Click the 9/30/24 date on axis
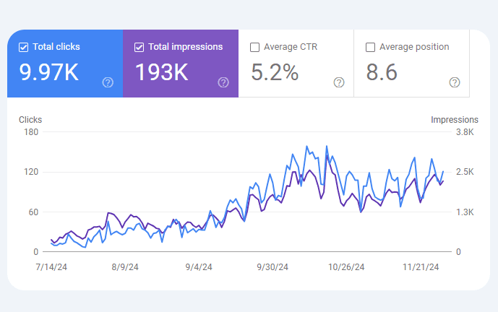The height and width of the screenshot is (312, 498). click(272, 266)
